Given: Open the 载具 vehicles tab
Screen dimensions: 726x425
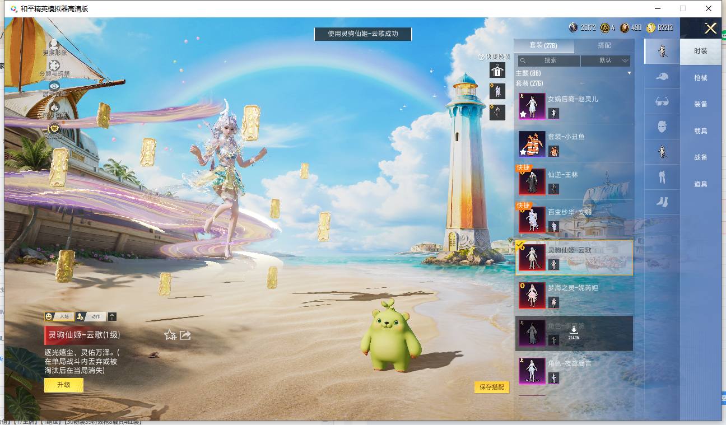Looking at the screenshot, I should coord(701,131).
